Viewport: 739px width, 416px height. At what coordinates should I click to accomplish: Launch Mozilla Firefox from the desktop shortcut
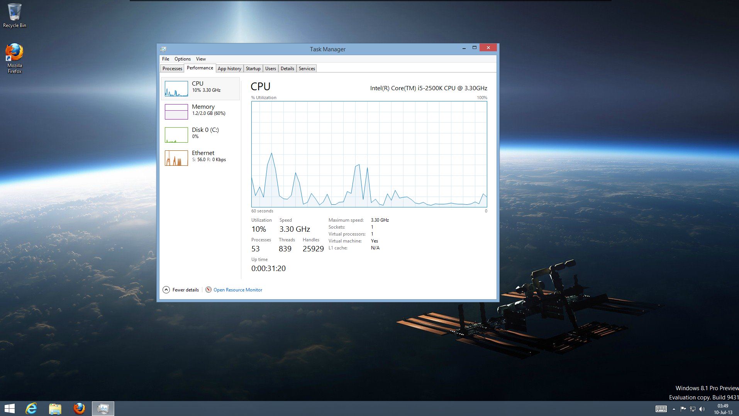click(x=14, y=58)
